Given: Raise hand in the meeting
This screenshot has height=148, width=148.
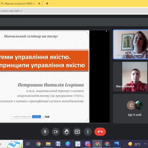Looking at the screenshot, I should 66,132.
